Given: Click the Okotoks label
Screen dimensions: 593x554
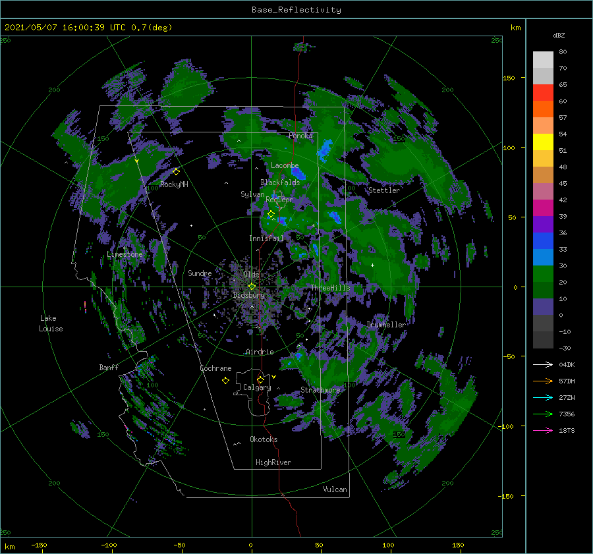Looking at the screenshot, I should 264,439.
